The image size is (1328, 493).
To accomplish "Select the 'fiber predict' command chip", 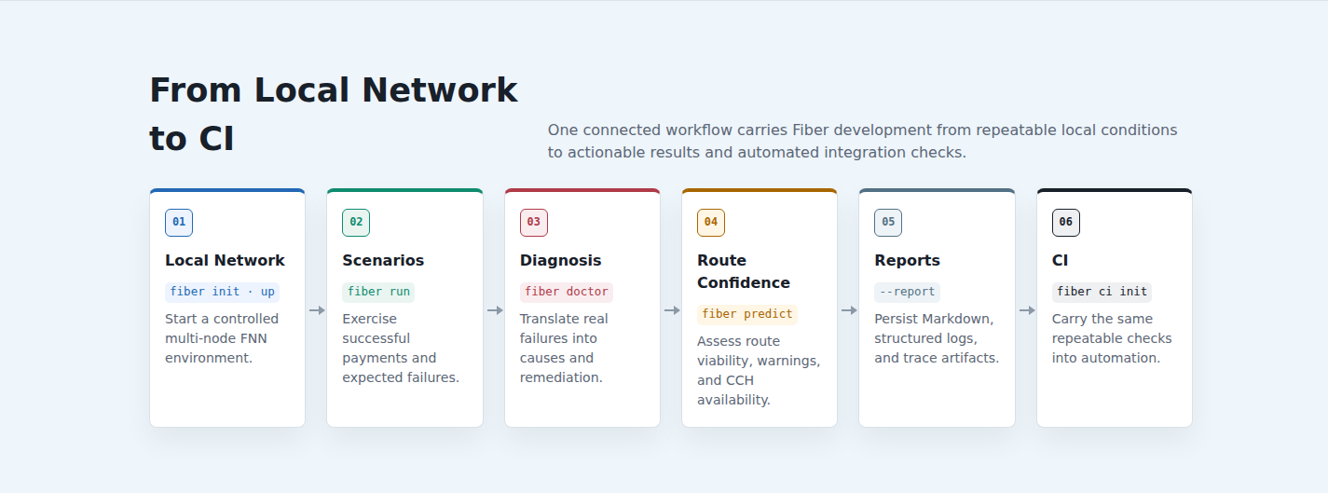I will (747, 314).
